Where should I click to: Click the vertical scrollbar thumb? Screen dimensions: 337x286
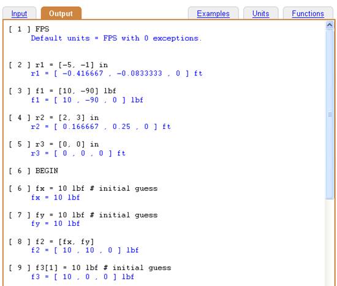coord(330,115)
